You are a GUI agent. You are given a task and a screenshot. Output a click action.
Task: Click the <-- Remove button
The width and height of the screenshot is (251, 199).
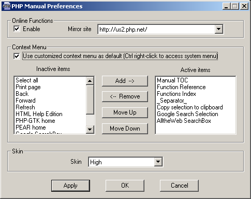coord(125,96)
